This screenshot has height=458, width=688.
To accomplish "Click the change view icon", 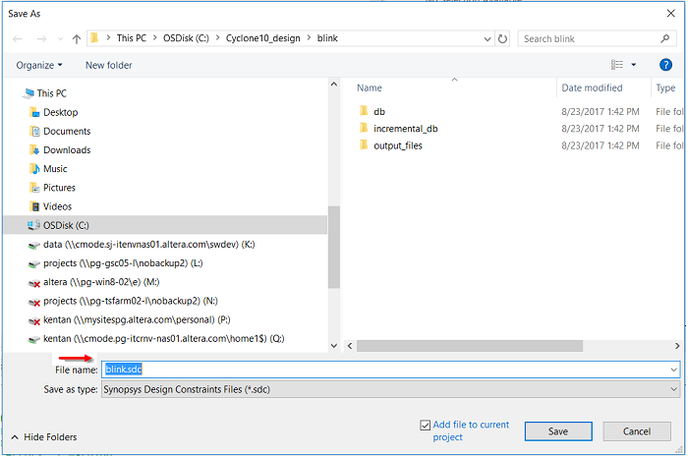I will [x=617, y=65].
